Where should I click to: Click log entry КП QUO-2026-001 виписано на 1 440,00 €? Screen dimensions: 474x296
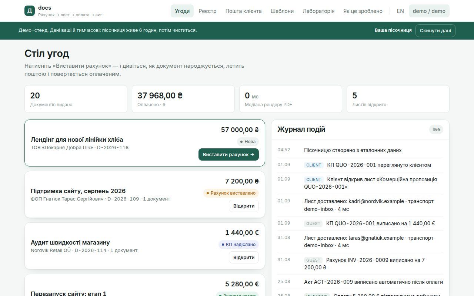pos(360,223)
